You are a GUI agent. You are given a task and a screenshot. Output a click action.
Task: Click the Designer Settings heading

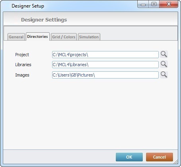[x=44, y=20]
